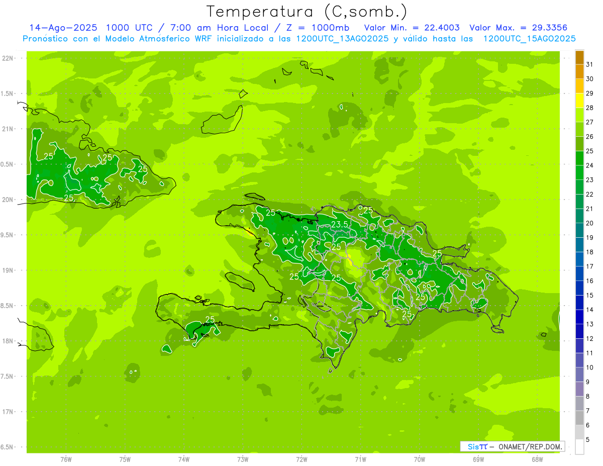This screenshot has width=603, height=466.
Task: Click the "1200UTC_15AGO2025" valid-until time
Action: pyautogui.click(x=530, y=39)
